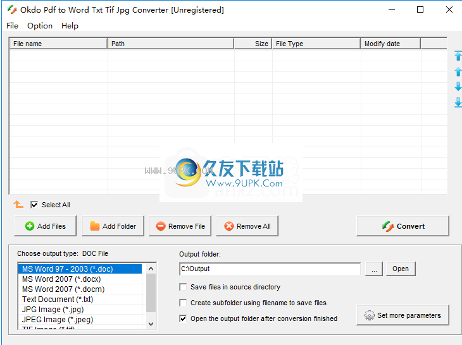
Task: Open the Help menu
Action: click(70, 26)
